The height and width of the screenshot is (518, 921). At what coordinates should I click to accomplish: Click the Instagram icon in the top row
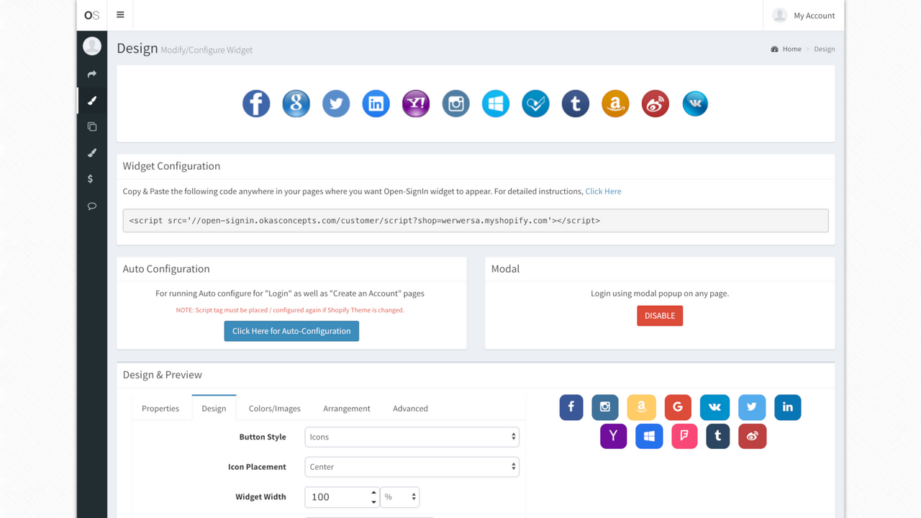pyautogui.click(x=455, y=104)
